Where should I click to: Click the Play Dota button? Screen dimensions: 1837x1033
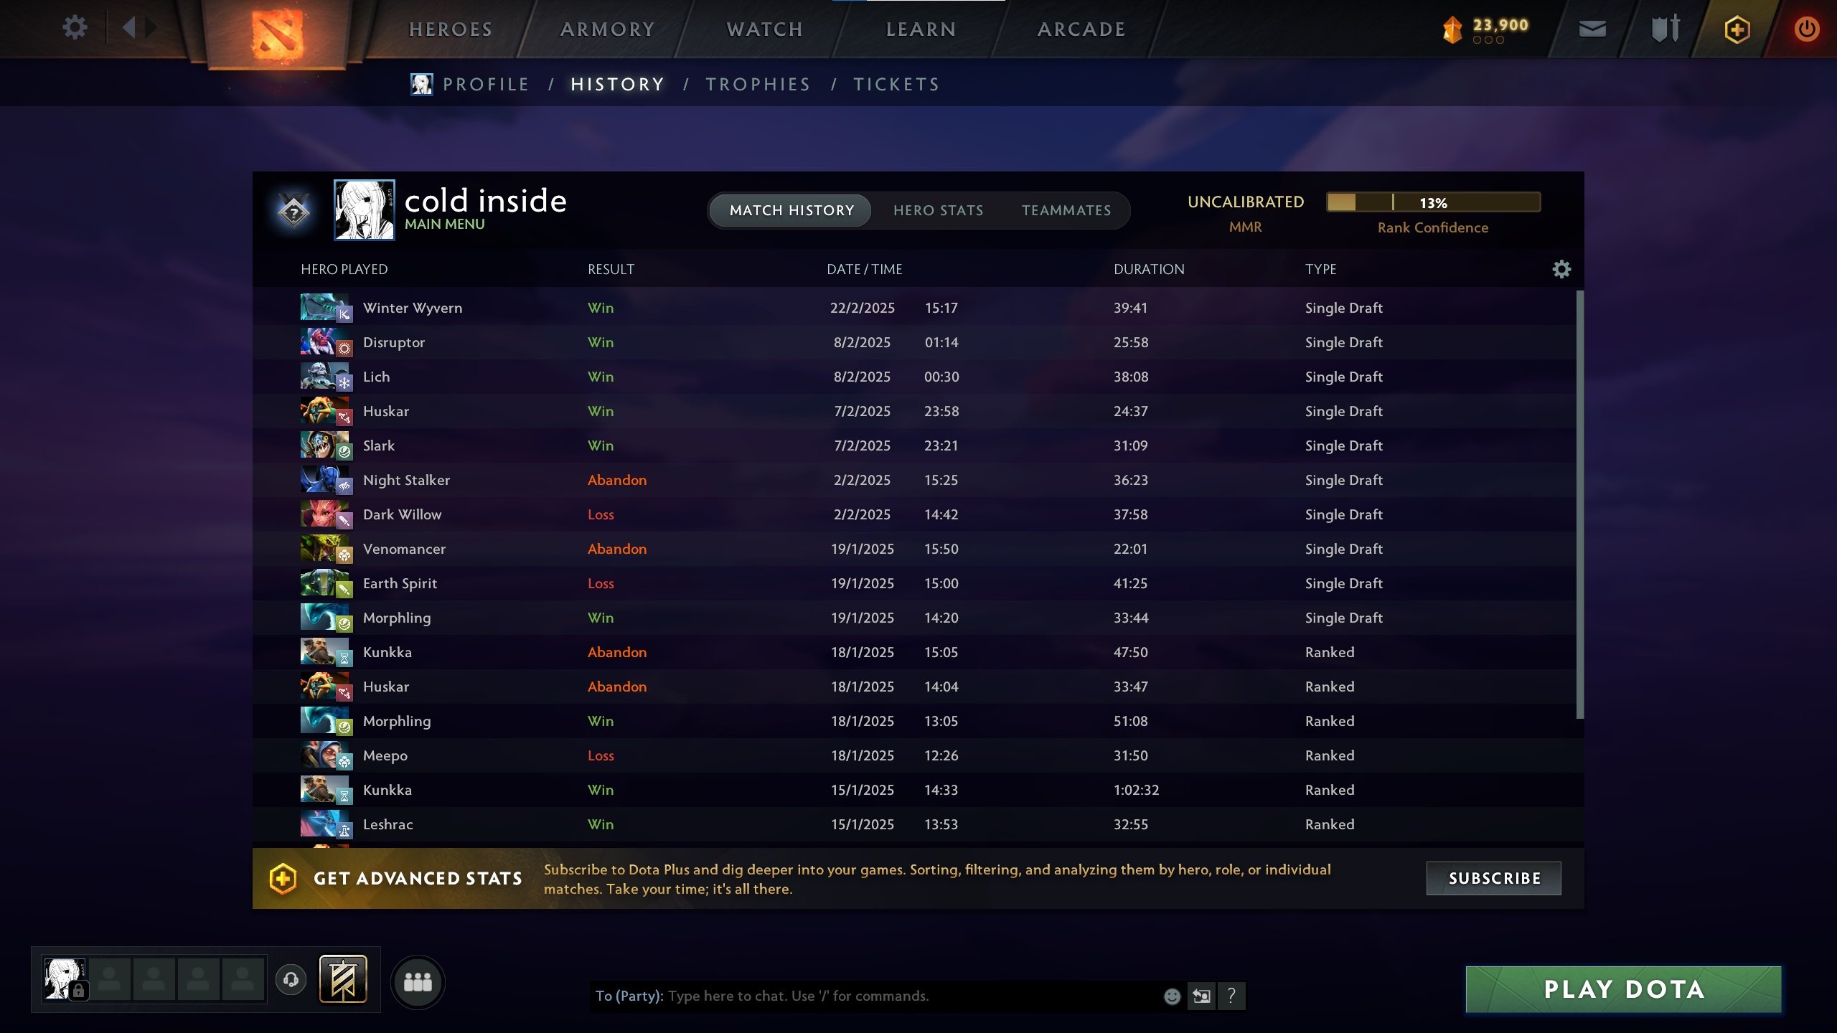click(x=1623, y=989)
